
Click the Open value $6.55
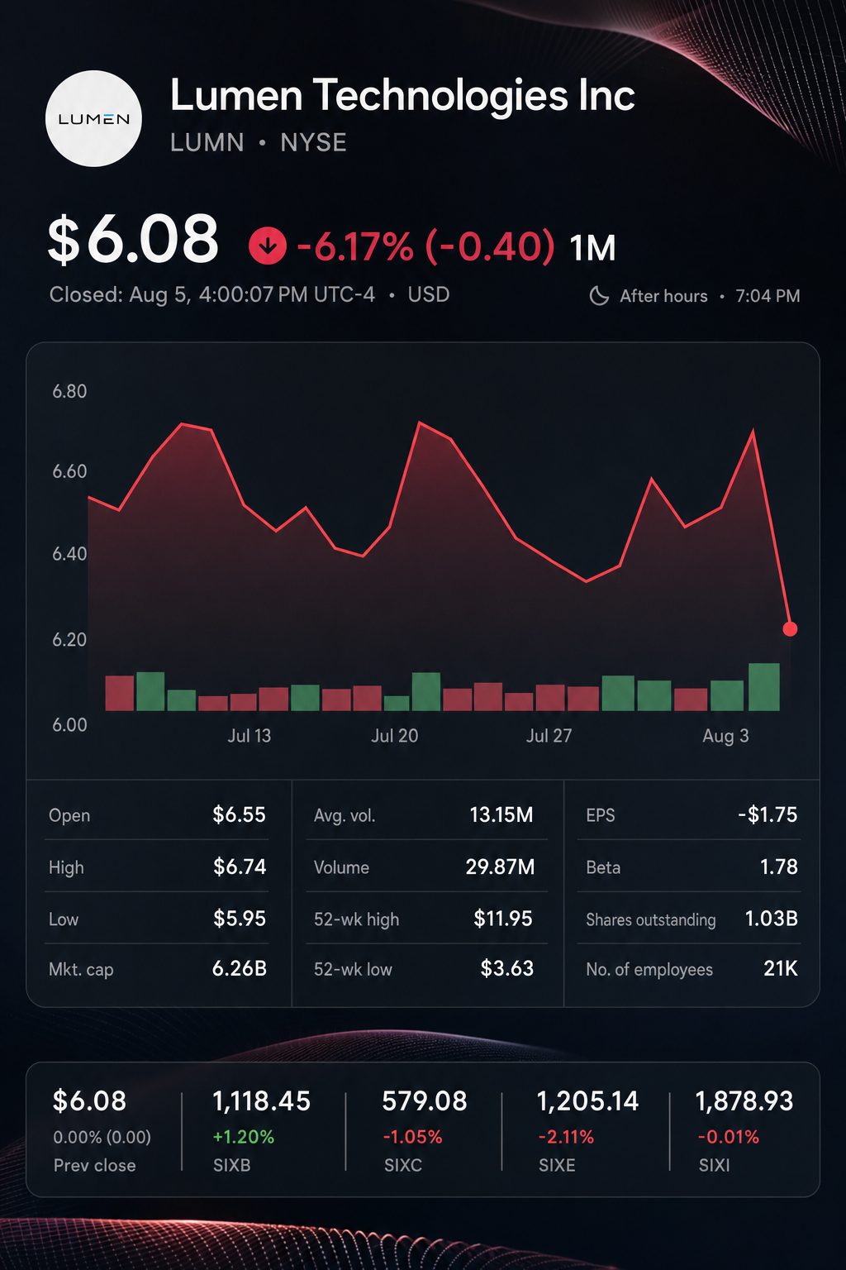coord(240,814)
